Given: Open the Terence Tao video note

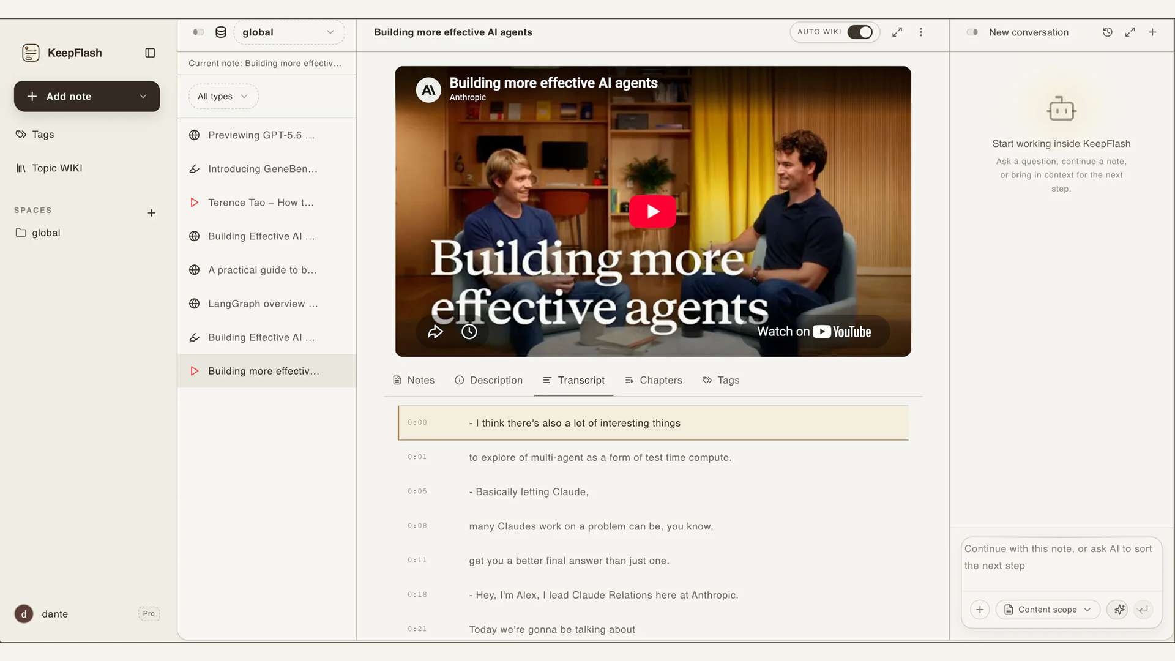Looking at the screenshot, I should (x=267, y=202).
